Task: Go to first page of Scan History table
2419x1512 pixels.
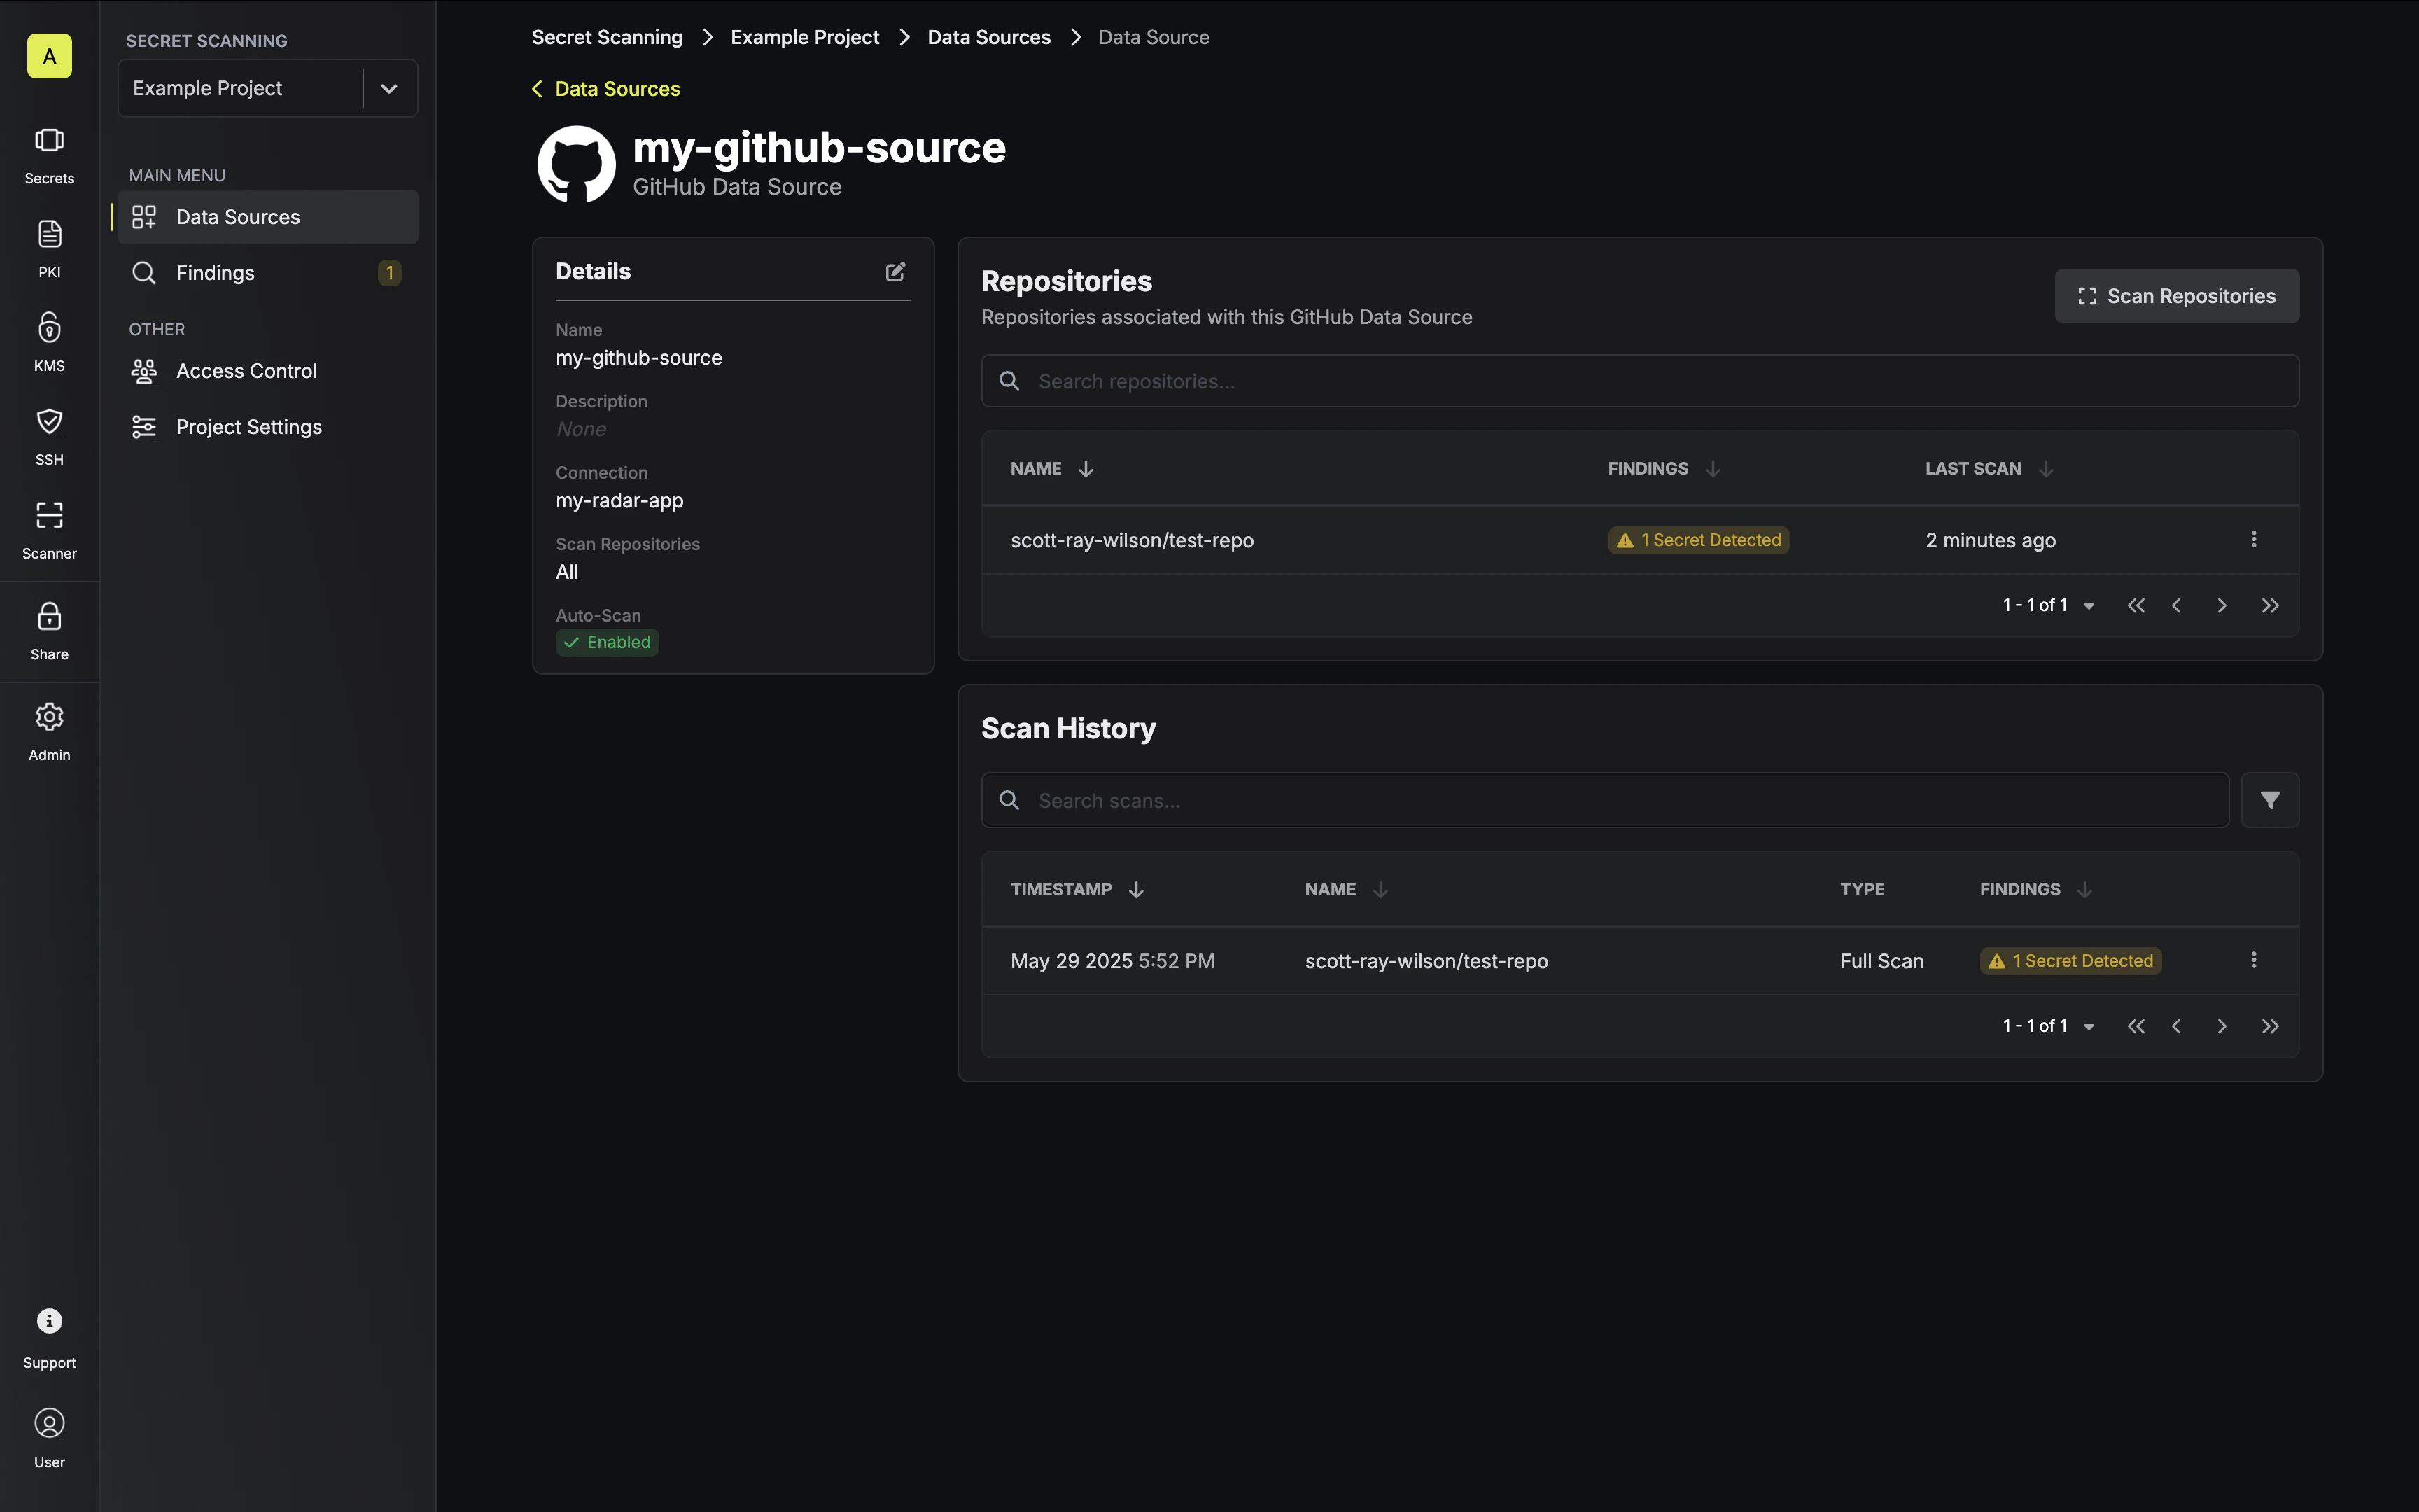Action: (2136, 1027)
